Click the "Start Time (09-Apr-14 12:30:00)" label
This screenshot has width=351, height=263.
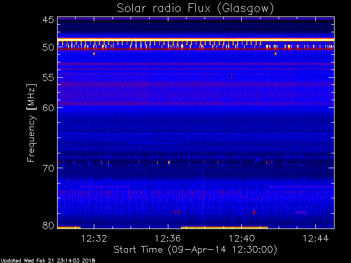[195, 250]
